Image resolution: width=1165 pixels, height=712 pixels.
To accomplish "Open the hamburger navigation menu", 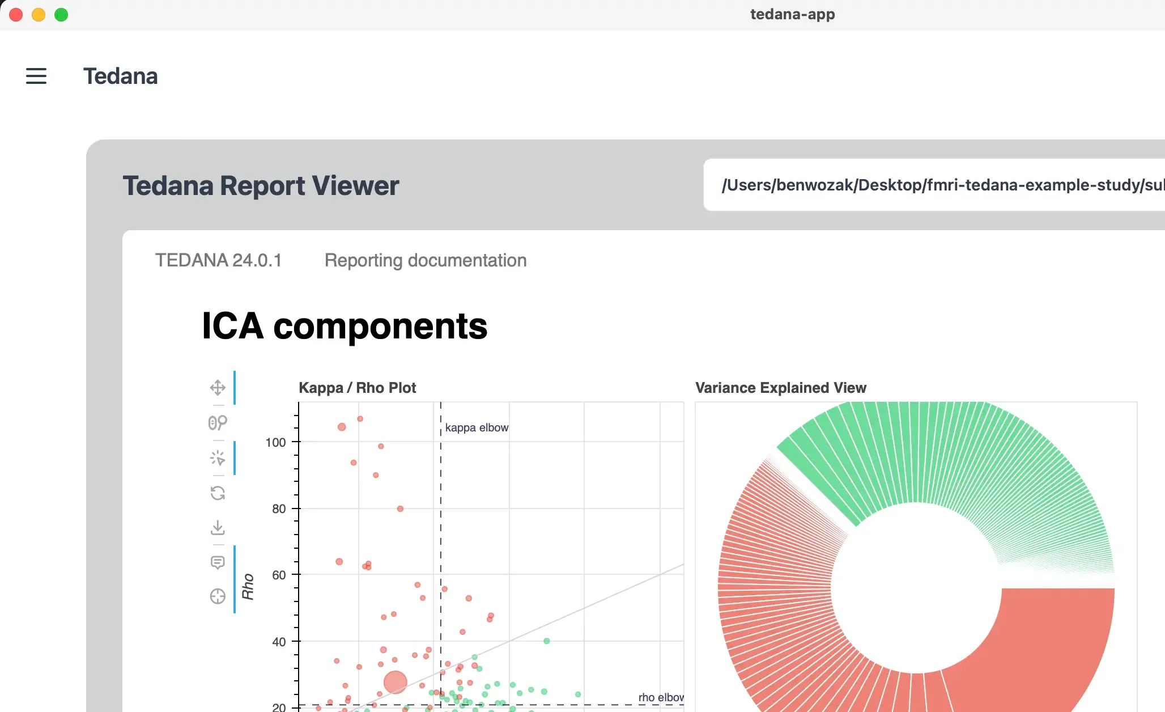I will click(36, 76).
